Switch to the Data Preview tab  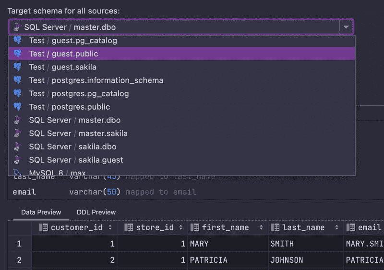41,212
